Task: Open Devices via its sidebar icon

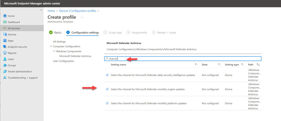Action: coord(5,34)
